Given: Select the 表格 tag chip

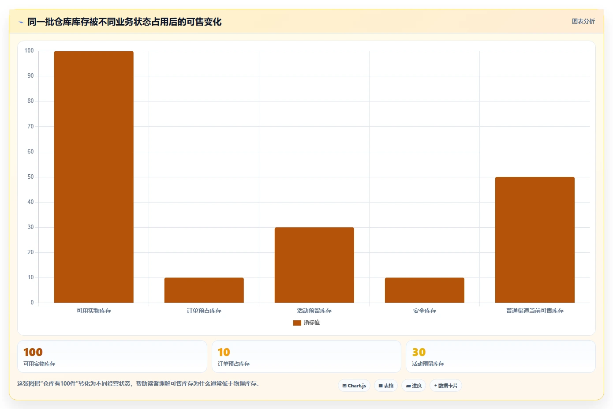Looking at the screenshot, I should [x=386, y=386].
